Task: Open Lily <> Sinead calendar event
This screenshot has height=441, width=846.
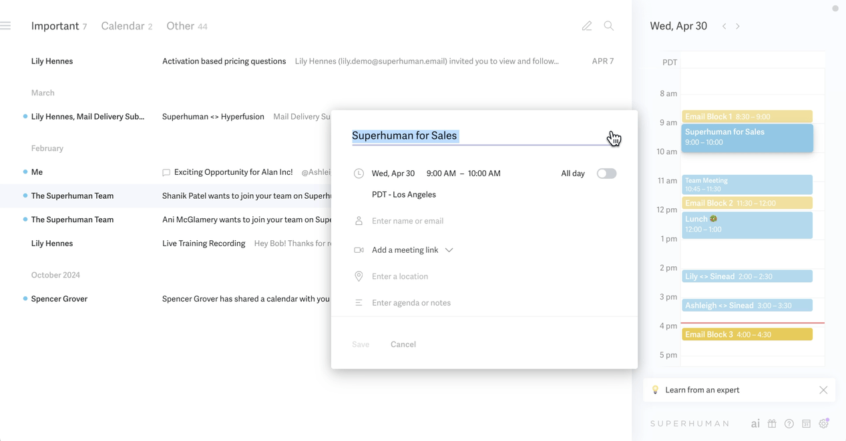Action: pyautogui.click(x=747, y=276)
